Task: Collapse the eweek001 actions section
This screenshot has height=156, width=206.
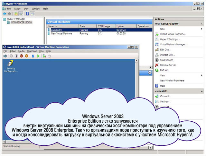Action: pos(201,91)
